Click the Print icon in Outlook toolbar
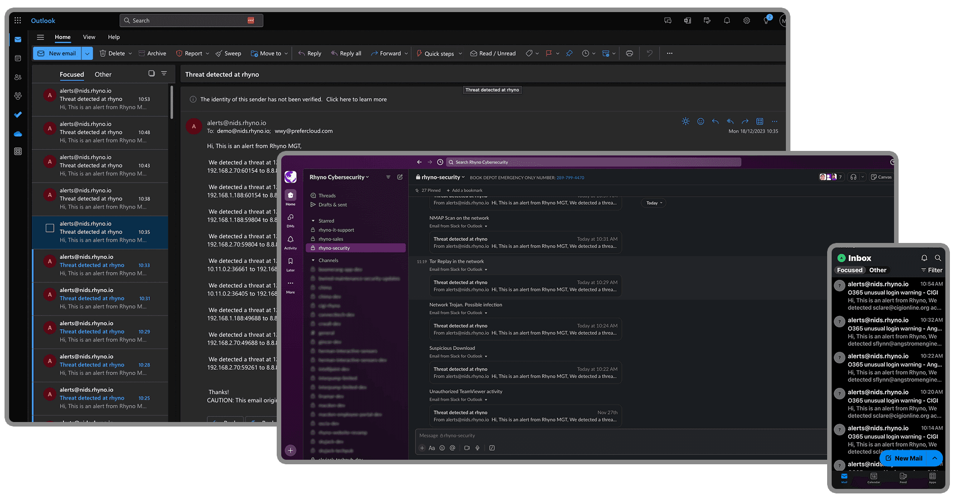Screen dimensions: 966x503 point(629,53)
